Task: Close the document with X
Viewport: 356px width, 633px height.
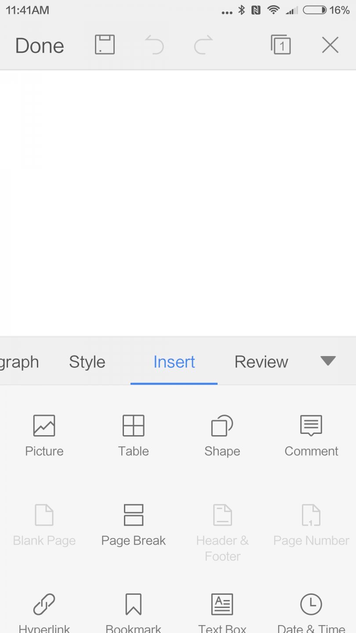Action: 330,45
